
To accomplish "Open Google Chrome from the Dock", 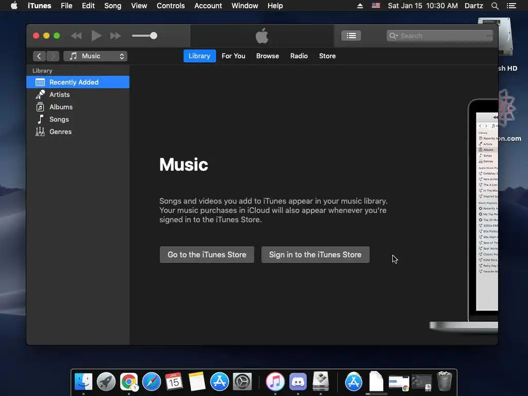I will coord(128,382).
